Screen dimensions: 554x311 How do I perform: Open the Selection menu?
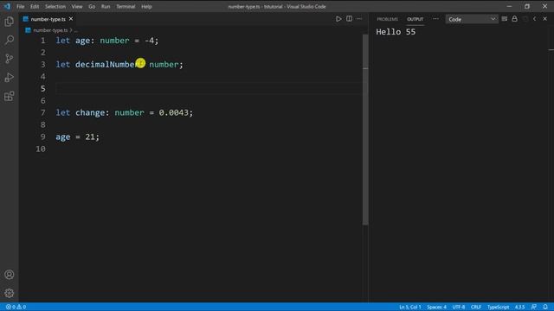(x=55, y=6)
